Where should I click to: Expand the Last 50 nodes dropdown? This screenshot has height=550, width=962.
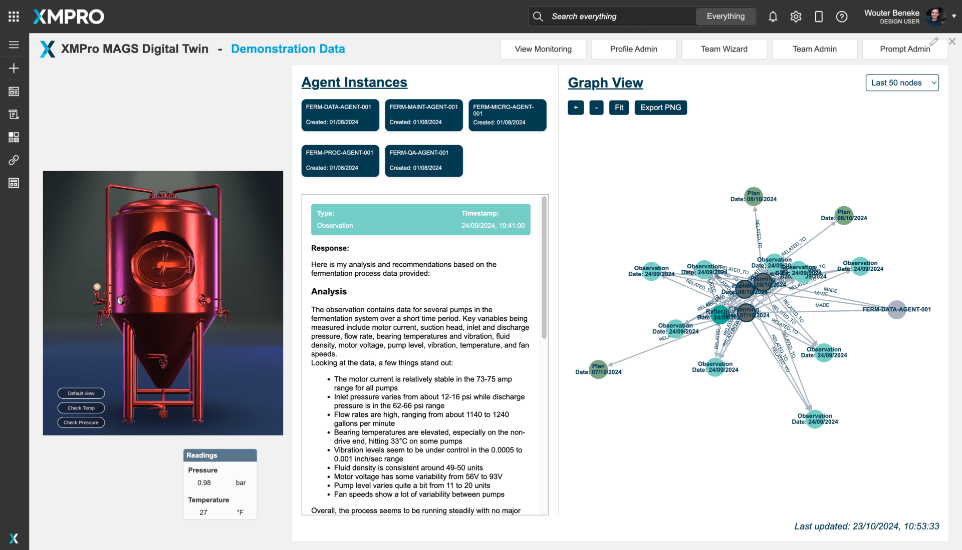[902, 83]
